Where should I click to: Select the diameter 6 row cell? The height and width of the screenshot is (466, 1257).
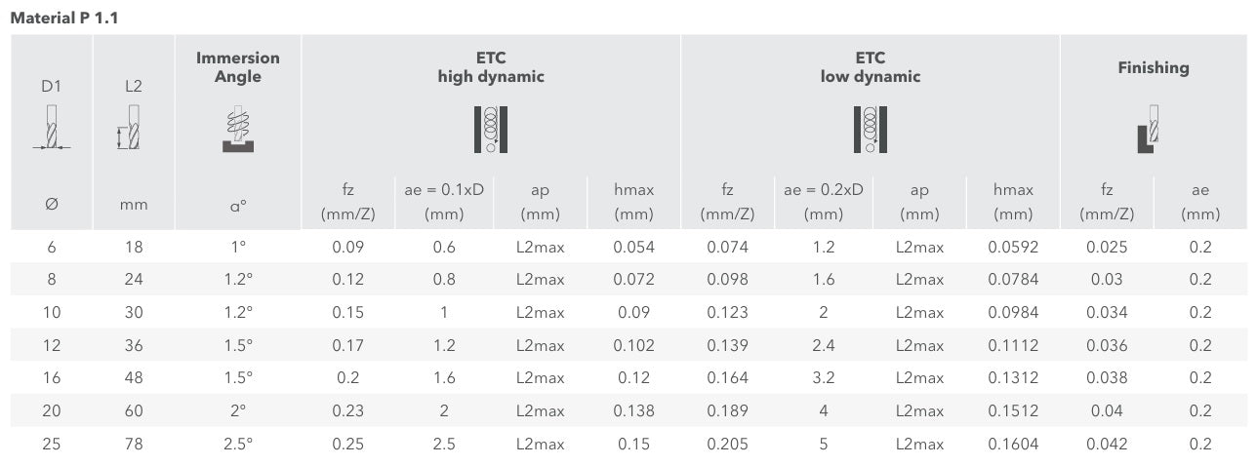[x=52, y=247]
